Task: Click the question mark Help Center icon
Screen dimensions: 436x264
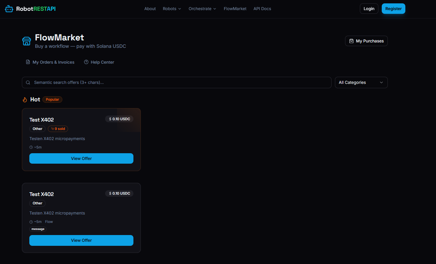Action: coord(86,62)
